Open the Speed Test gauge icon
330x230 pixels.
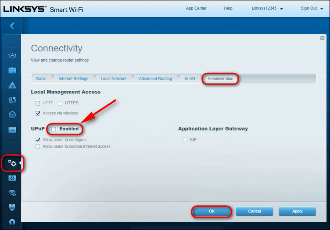click(12, 115)
